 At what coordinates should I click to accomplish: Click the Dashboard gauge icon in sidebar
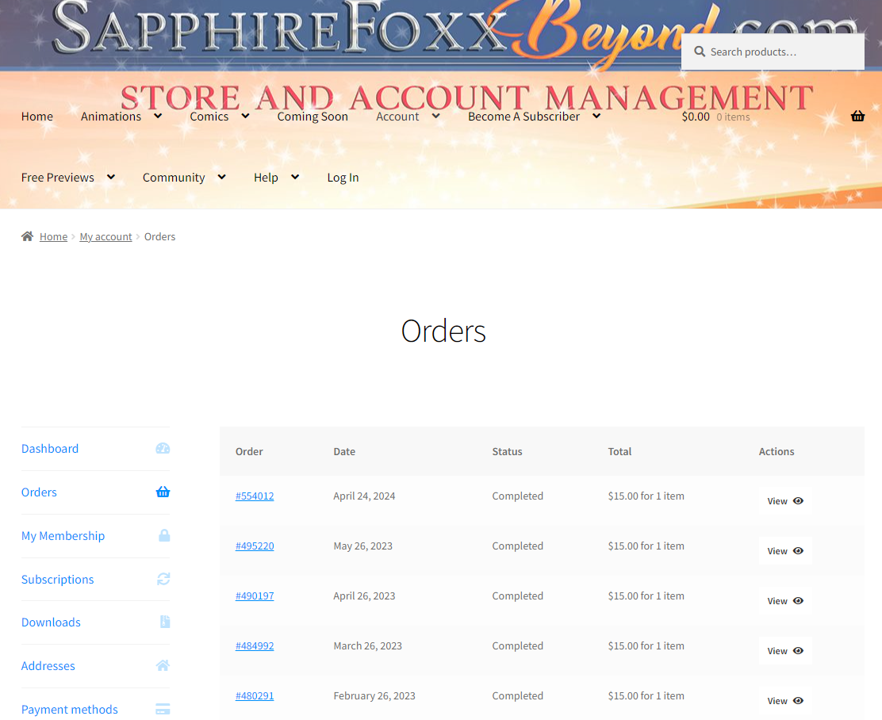coord(163,448)
